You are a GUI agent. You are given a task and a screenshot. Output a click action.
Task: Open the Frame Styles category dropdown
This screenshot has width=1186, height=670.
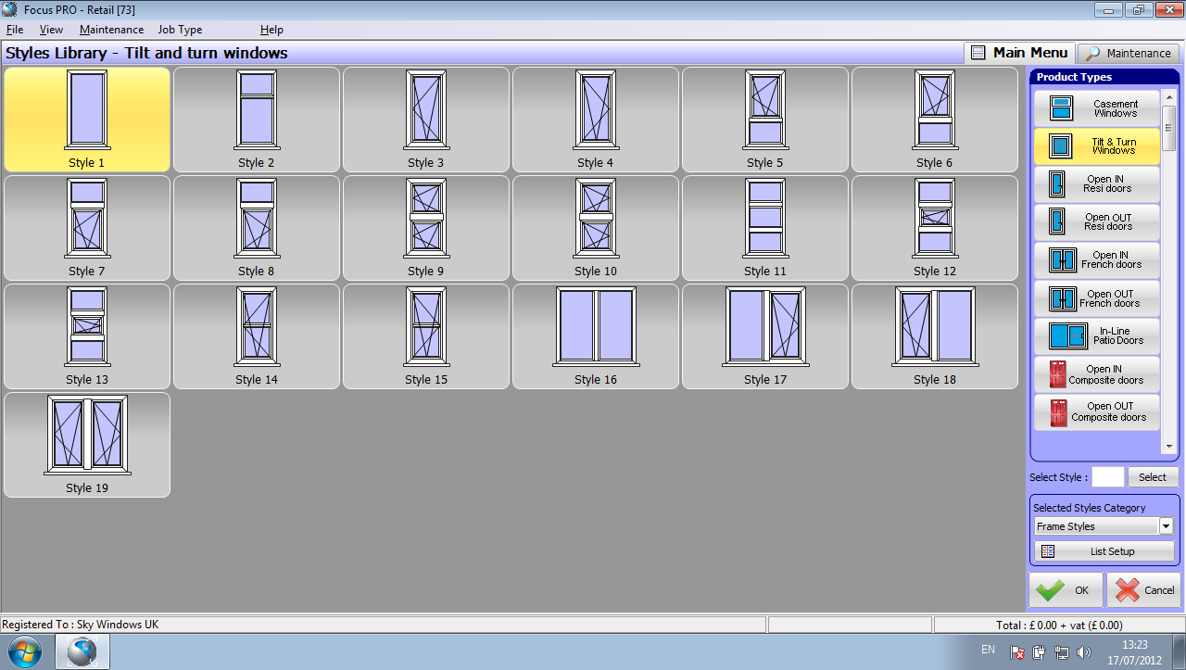[x=1166, y=526]
